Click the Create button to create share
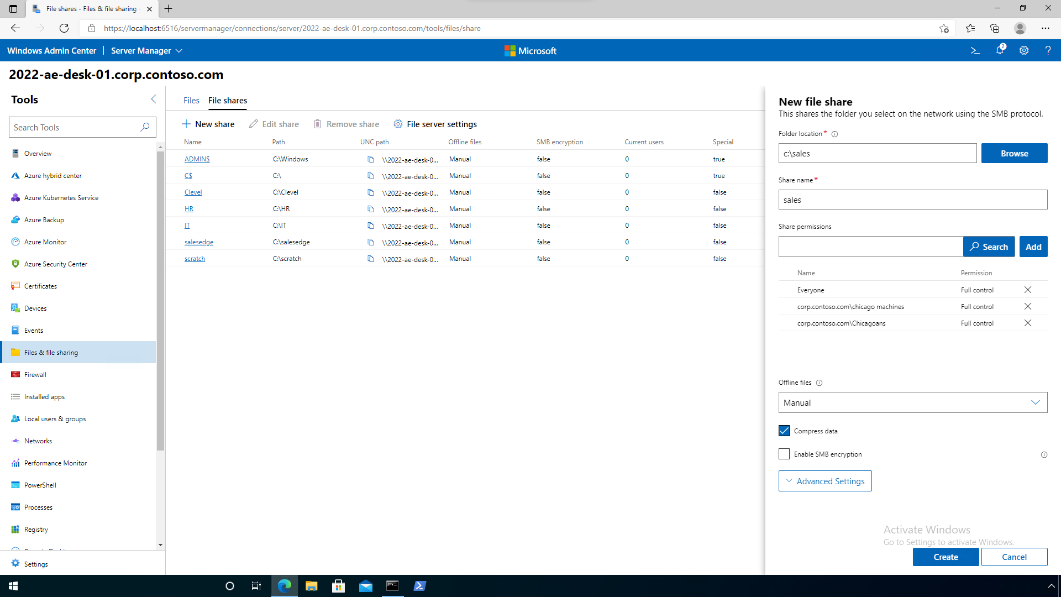 click(945, 556)
